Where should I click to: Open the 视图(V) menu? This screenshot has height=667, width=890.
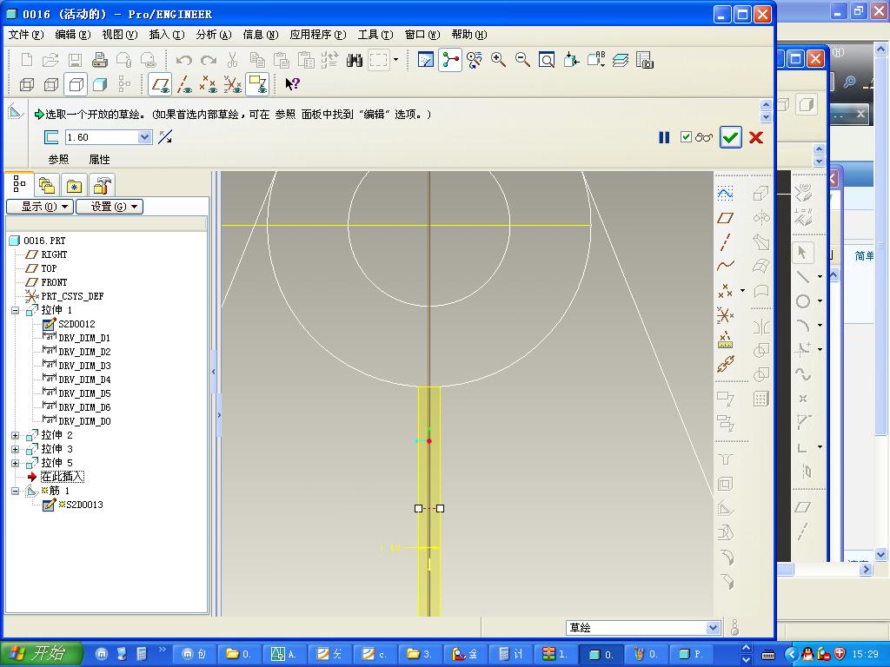pyautogui.click(x=120, y=35)
